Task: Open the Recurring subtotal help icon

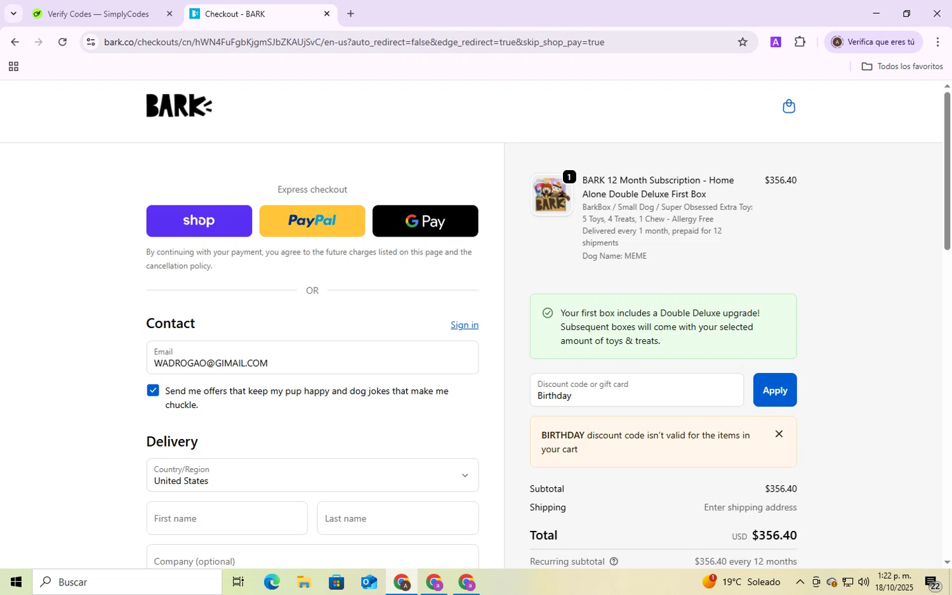Action: [614, 561]
